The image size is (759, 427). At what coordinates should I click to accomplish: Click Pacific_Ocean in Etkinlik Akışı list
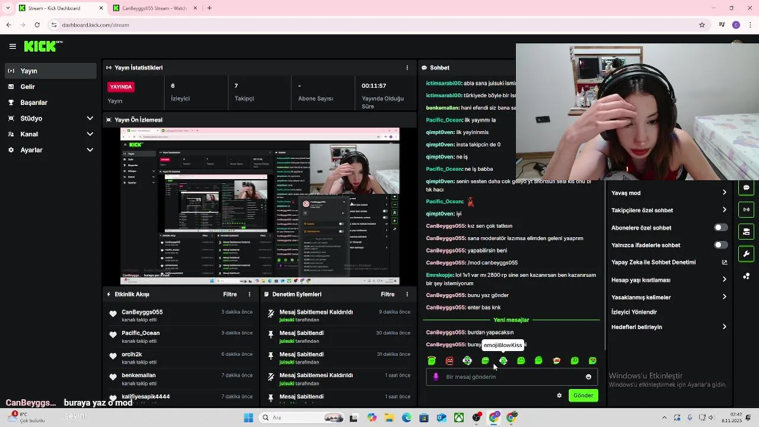pyautogui.click(x=141, y=333)
